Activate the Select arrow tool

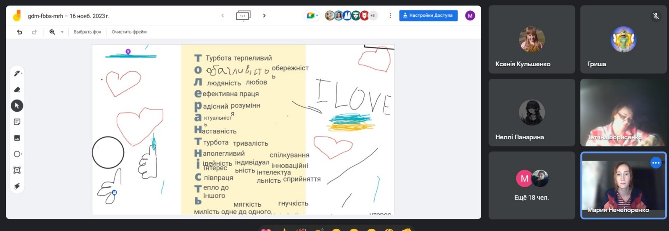click(17, 106)
